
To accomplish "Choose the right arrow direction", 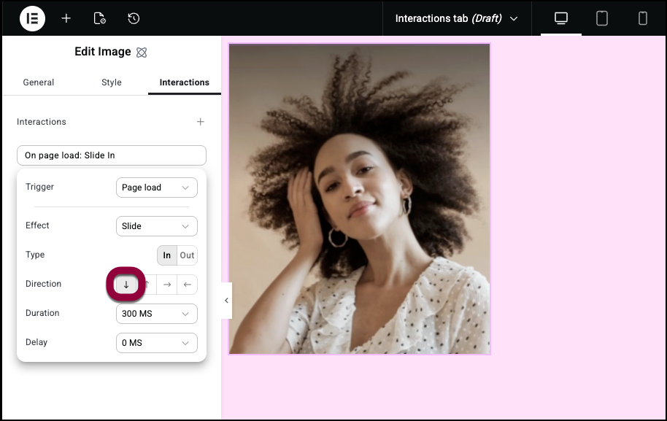I will pyautogui.click(x=167, y=285).
